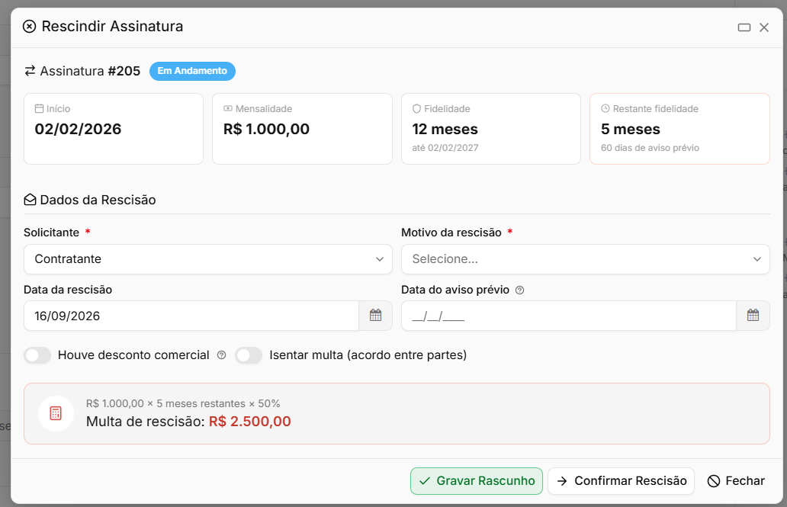The image size is (787, 507).
Task: Toggle Isentar multa (acordo entre partes)
Action: [x=249, y=355]
